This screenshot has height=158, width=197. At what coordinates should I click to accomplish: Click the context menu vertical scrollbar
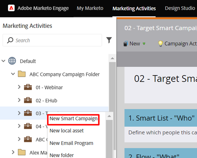(x=109, y=139)
